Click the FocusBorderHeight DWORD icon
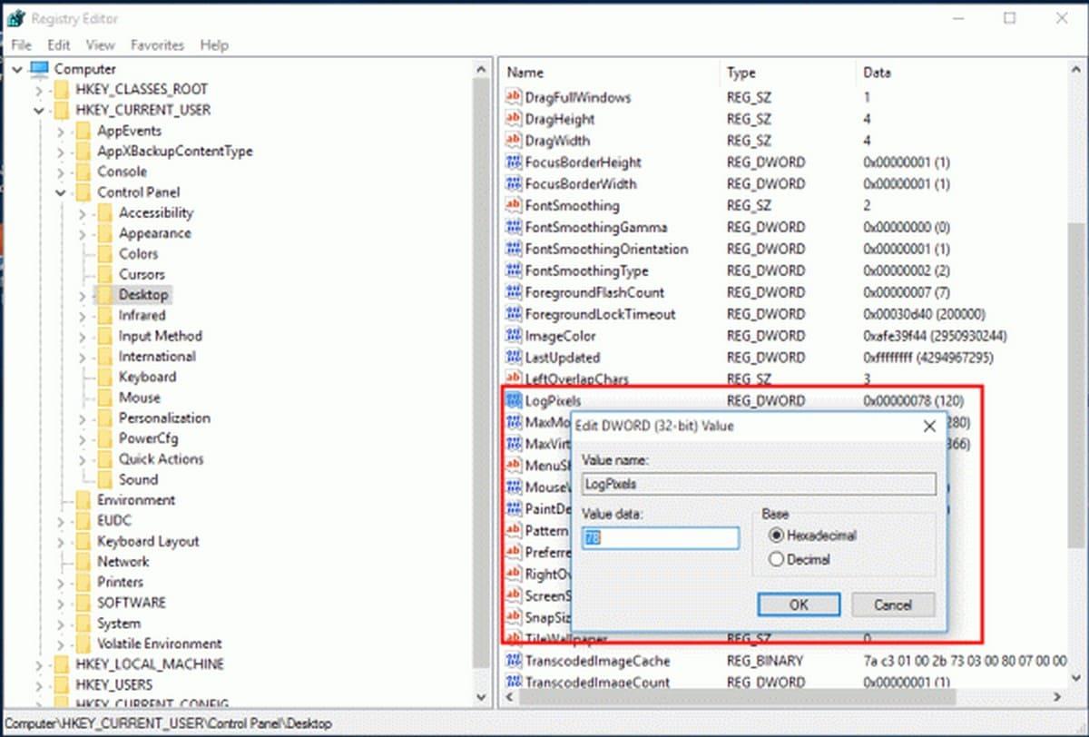The height and width of the screenshot is (737, 1089). [x=514, y=162]
